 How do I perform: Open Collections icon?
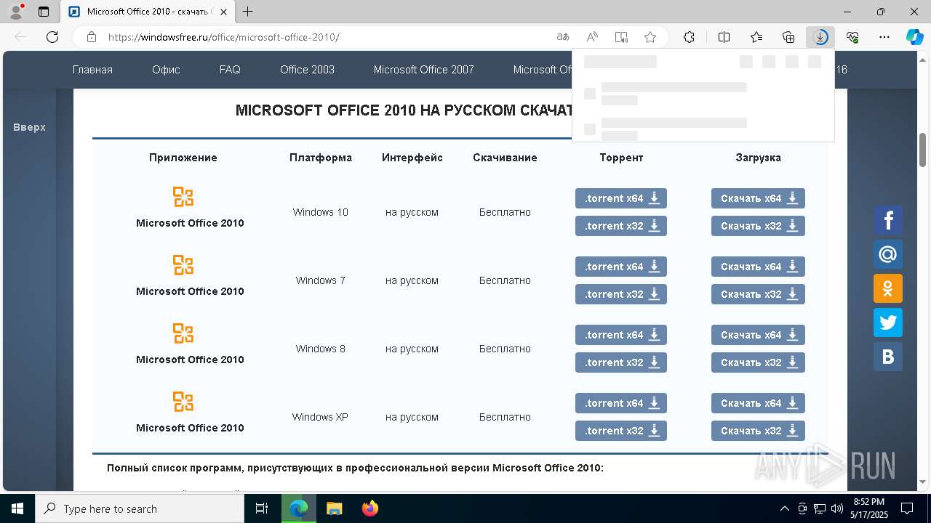788,37
